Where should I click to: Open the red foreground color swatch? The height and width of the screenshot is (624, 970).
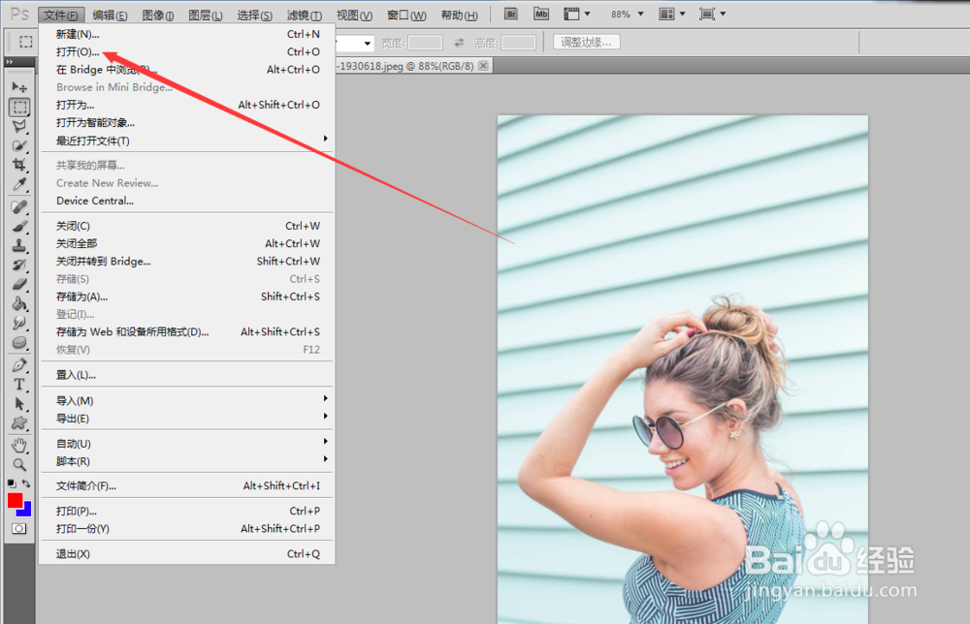click(x=15, y=500)
